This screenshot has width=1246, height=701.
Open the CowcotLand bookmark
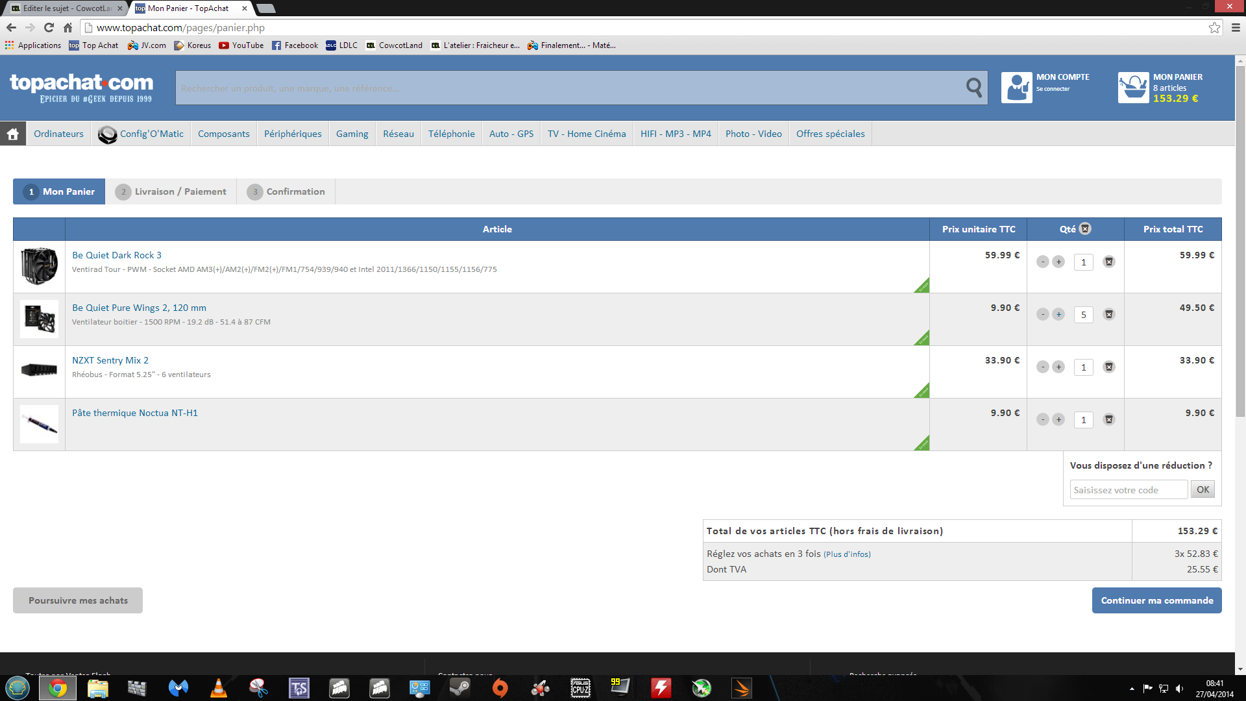tap(394, 45)
